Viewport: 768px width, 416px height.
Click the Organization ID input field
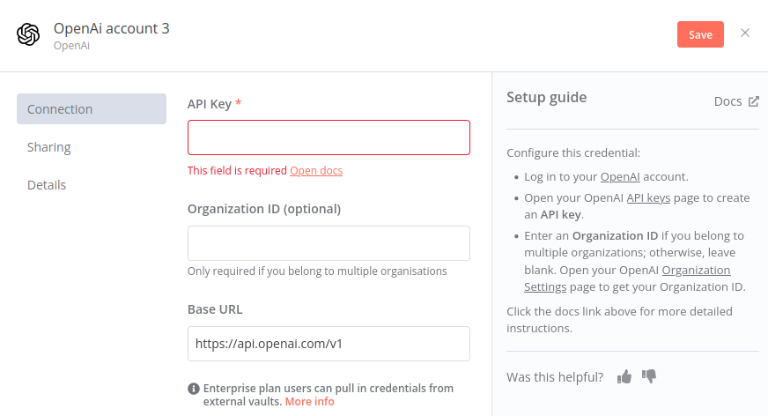pos(329,243)
